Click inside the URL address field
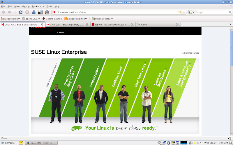Screen dimensions: 233x145 (117, 12)
